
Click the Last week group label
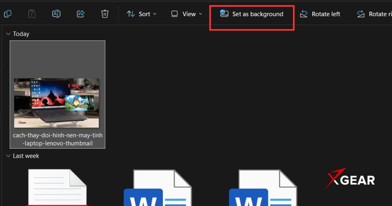coord(26,156)
